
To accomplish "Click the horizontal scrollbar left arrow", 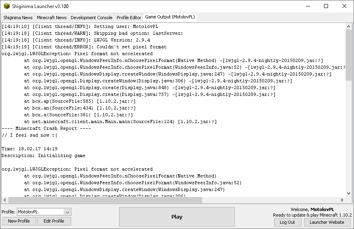I will click(4, 200).
